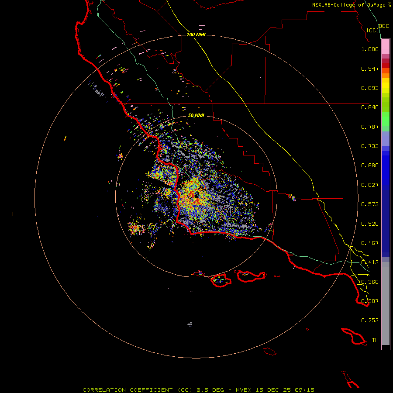393x393 pixels.
Task: Select the 1.000 scale value
Action: 370,49
